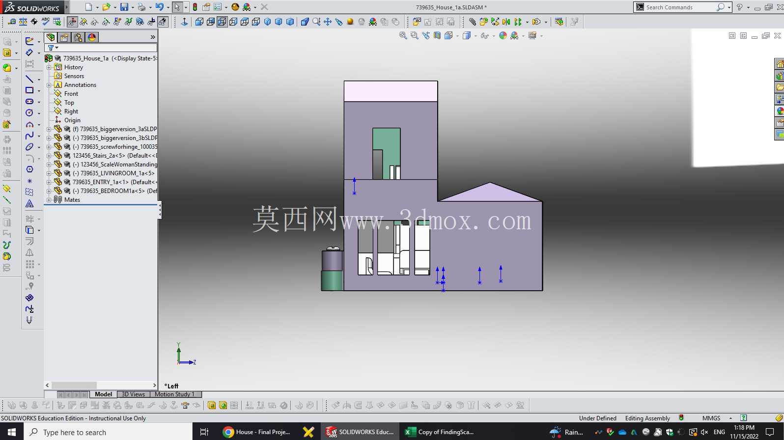Screen dimensions: 784x440
Task: Switch to the Motion Study 1 tab
Action: click(175, 394)
